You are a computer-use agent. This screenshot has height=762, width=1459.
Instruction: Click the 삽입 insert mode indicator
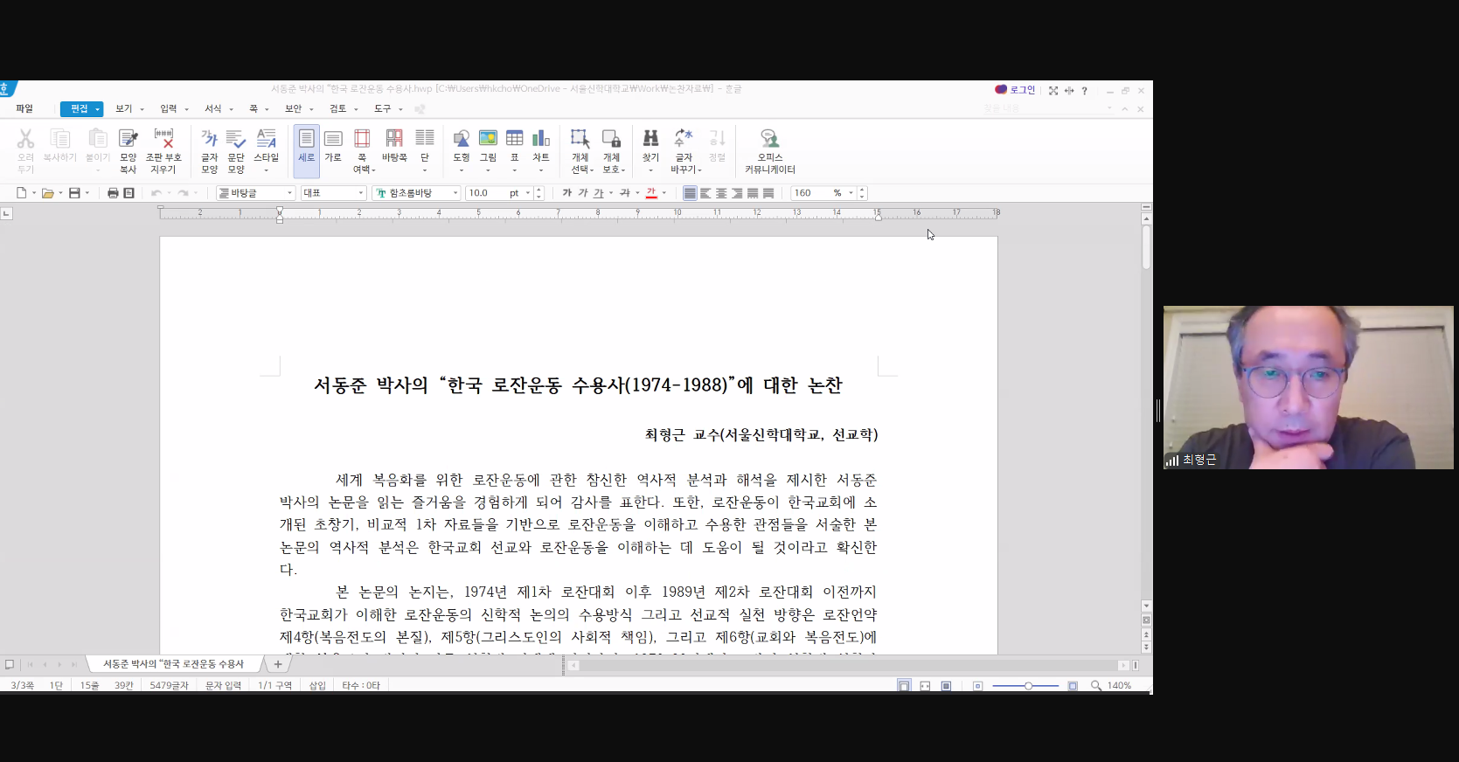317,686
